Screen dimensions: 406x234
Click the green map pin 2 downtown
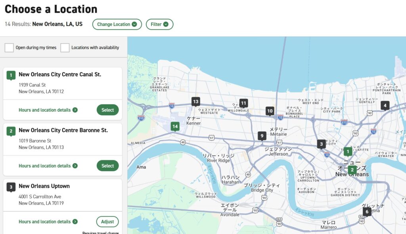[352, 170]
